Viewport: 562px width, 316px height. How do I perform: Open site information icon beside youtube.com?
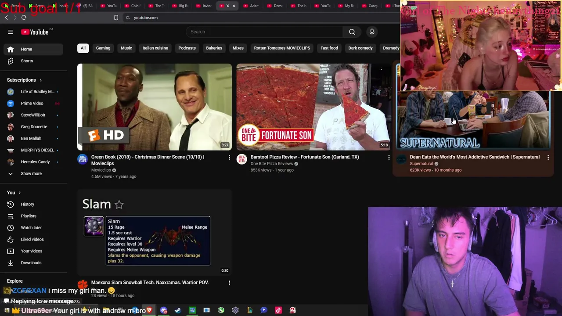[127, 18]
